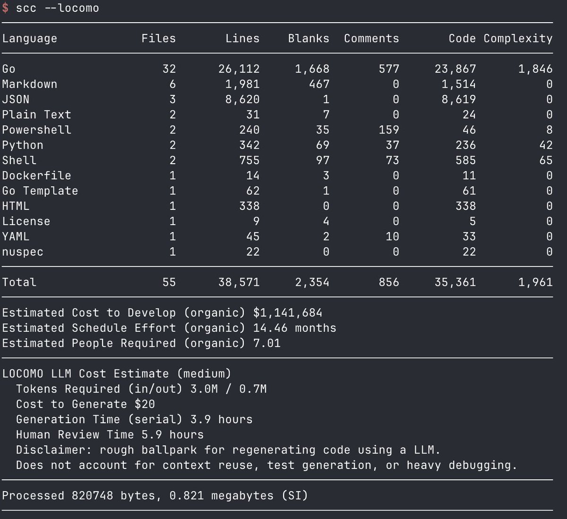Viewport: 567px width, 519px height.
Task: Click 'Processed 820748 bytes' status line
Action: 155,495
